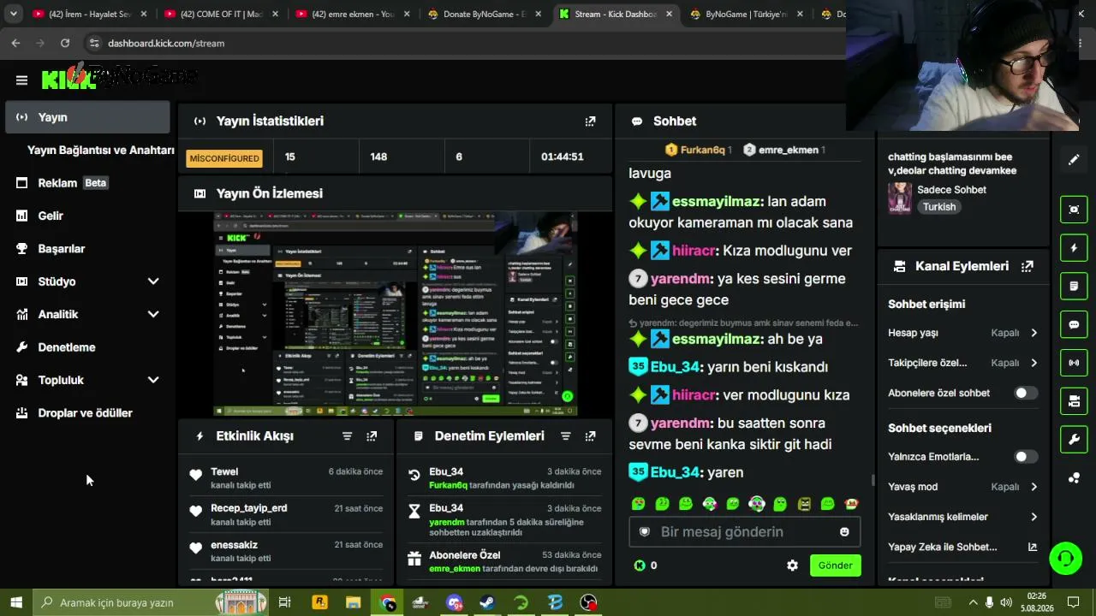
Task: Expand the Stüdyo submenu chevron
Action: [153, 281]
